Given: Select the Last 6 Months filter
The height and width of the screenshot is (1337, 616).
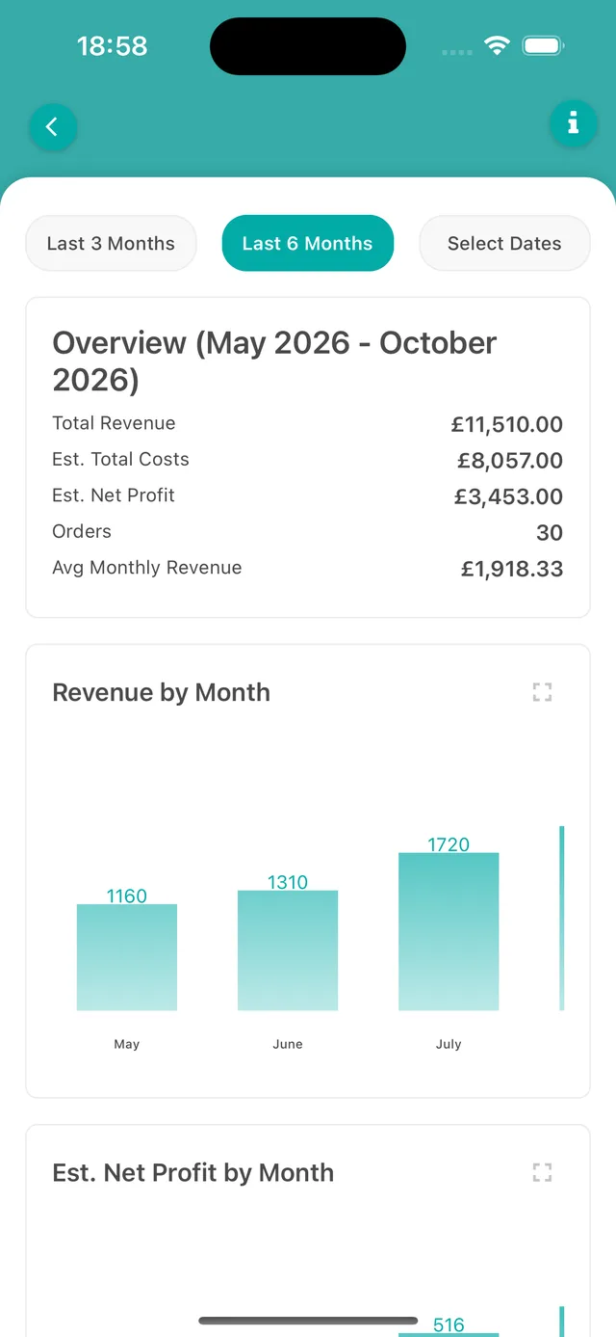Looking at the screenshot, I should click(x=308, y=243).
